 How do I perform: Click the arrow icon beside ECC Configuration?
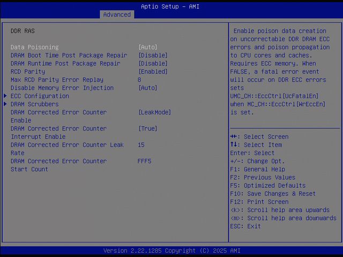6,96
